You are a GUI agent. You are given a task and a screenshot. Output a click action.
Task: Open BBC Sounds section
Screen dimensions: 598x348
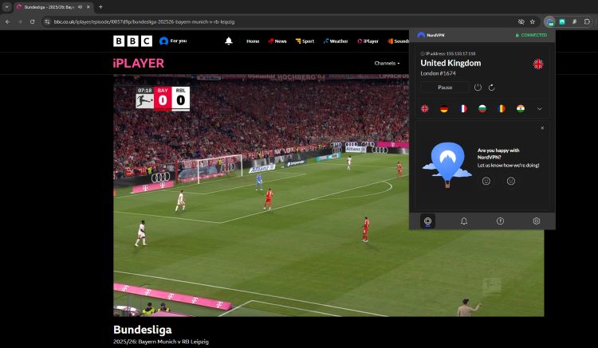pos(399,41)
